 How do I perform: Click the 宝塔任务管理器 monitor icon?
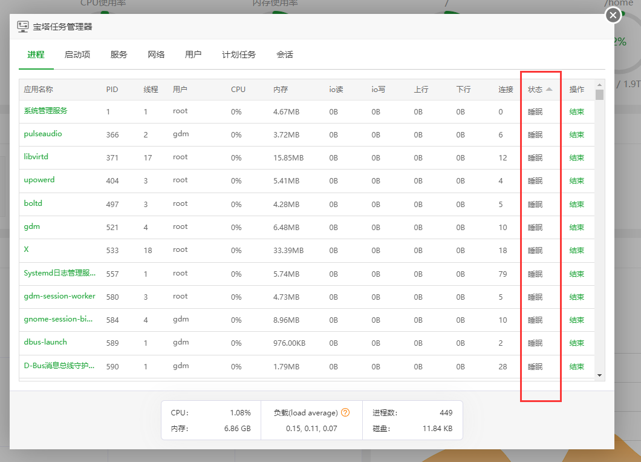(x=23, y=27)
